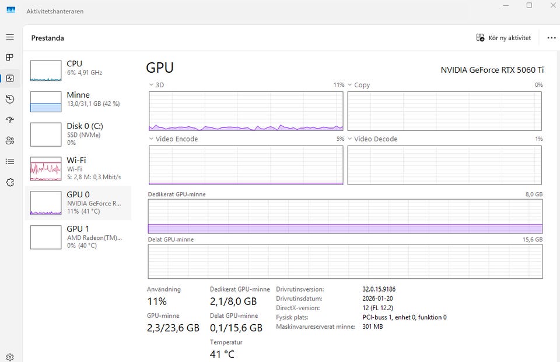Open the Video Decode graph dropdown
560x362 pixels.
pos(351,139)
